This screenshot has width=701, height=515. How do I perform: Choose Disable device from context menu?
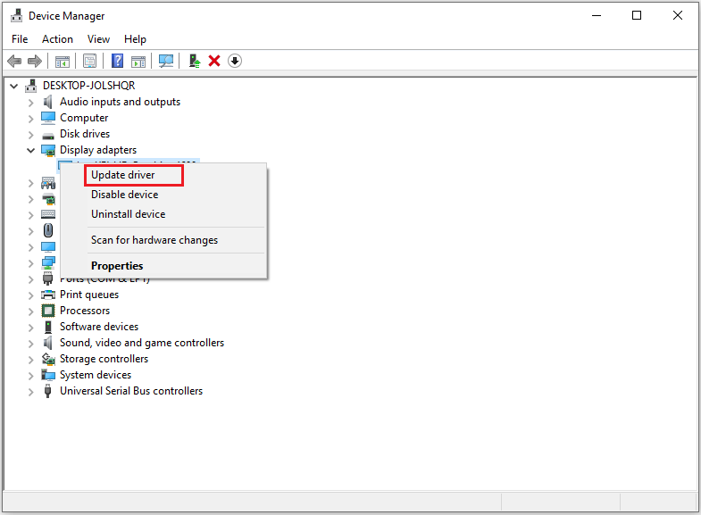(x=163, y=195)
